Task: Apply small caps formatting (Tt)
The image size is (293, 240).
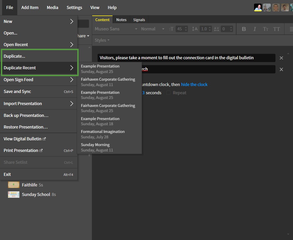Action: 265,29
